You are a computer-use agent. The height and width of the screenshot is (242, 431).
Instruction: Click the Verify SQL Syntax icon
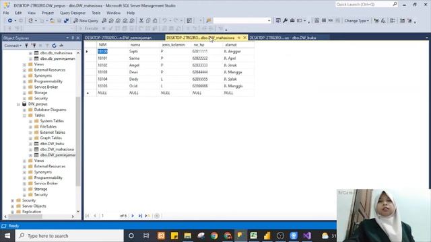[383, 21]
